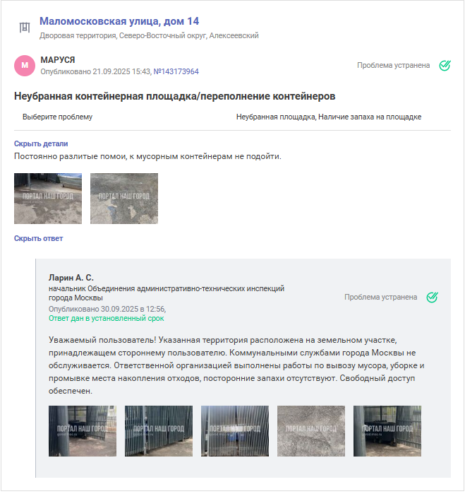The height and width of the screenshot is (494, 465).
Task: Click Ларин А. С. responder name
Action: (x=71, y=278)
